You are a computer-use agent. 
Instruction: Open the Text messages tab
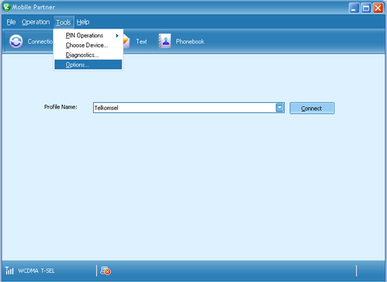tap(141, 42)
